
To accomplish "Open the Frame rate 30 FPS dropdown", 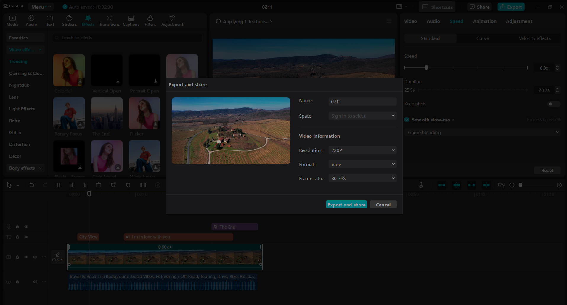I will coord(362,178).
